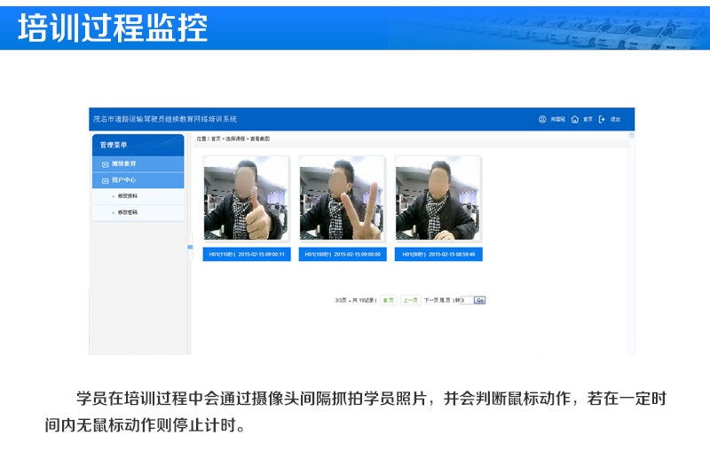Open the peace-sign snapshot photo
The image size is (710, 459).
tap(342, 198)
